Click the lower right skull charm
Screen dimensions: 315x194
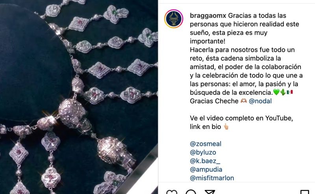pyautogui.click(x=115, y=153)
